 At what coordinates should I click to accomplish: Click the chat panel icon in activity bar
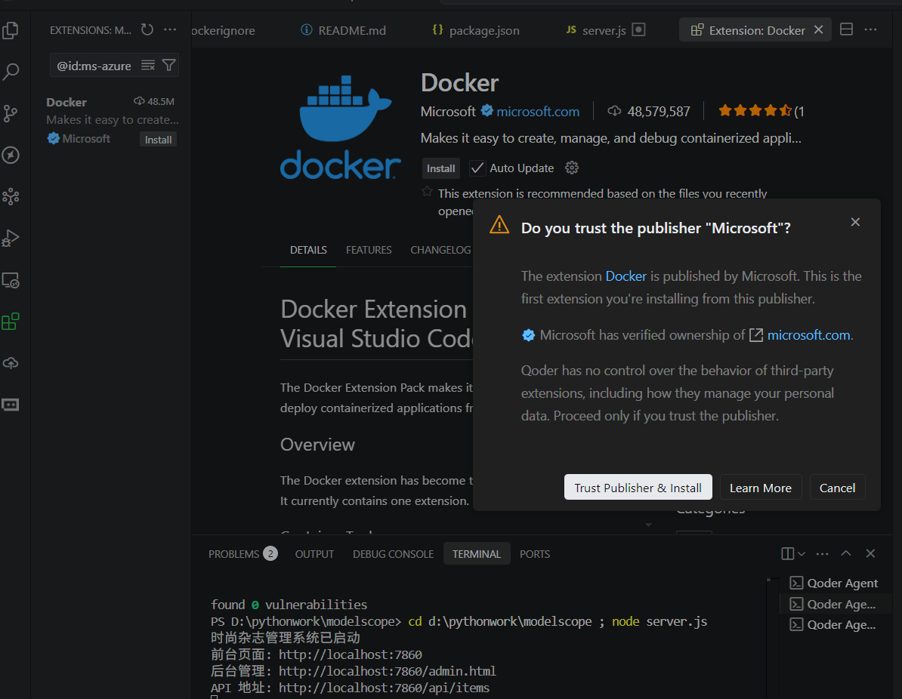(x=11, y=405)
